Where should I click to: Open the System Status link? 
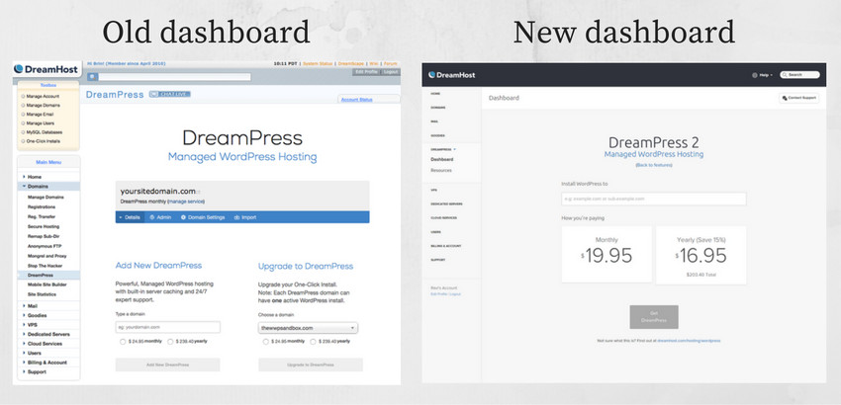318,64
